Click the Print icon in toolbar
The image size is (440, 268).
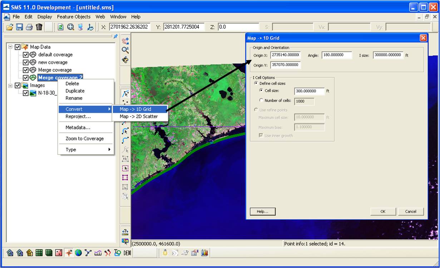coord(29,27)
